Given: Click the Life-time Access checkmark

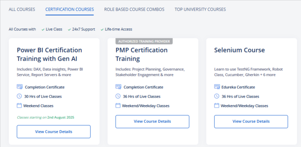Looking at the screenshot, I should [x=102, y=29].
